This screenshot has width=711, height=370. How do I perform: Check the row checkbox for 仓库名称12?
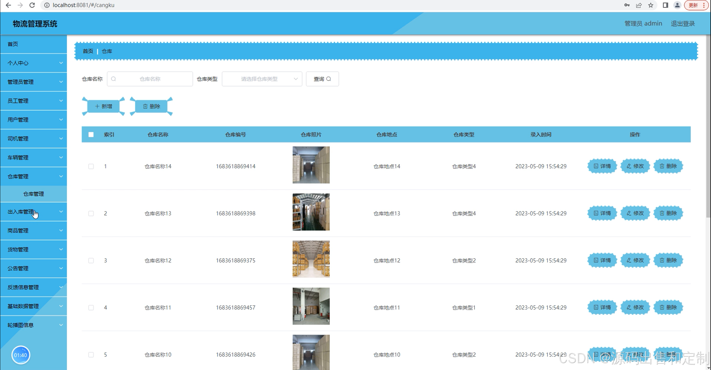(91, 260)
